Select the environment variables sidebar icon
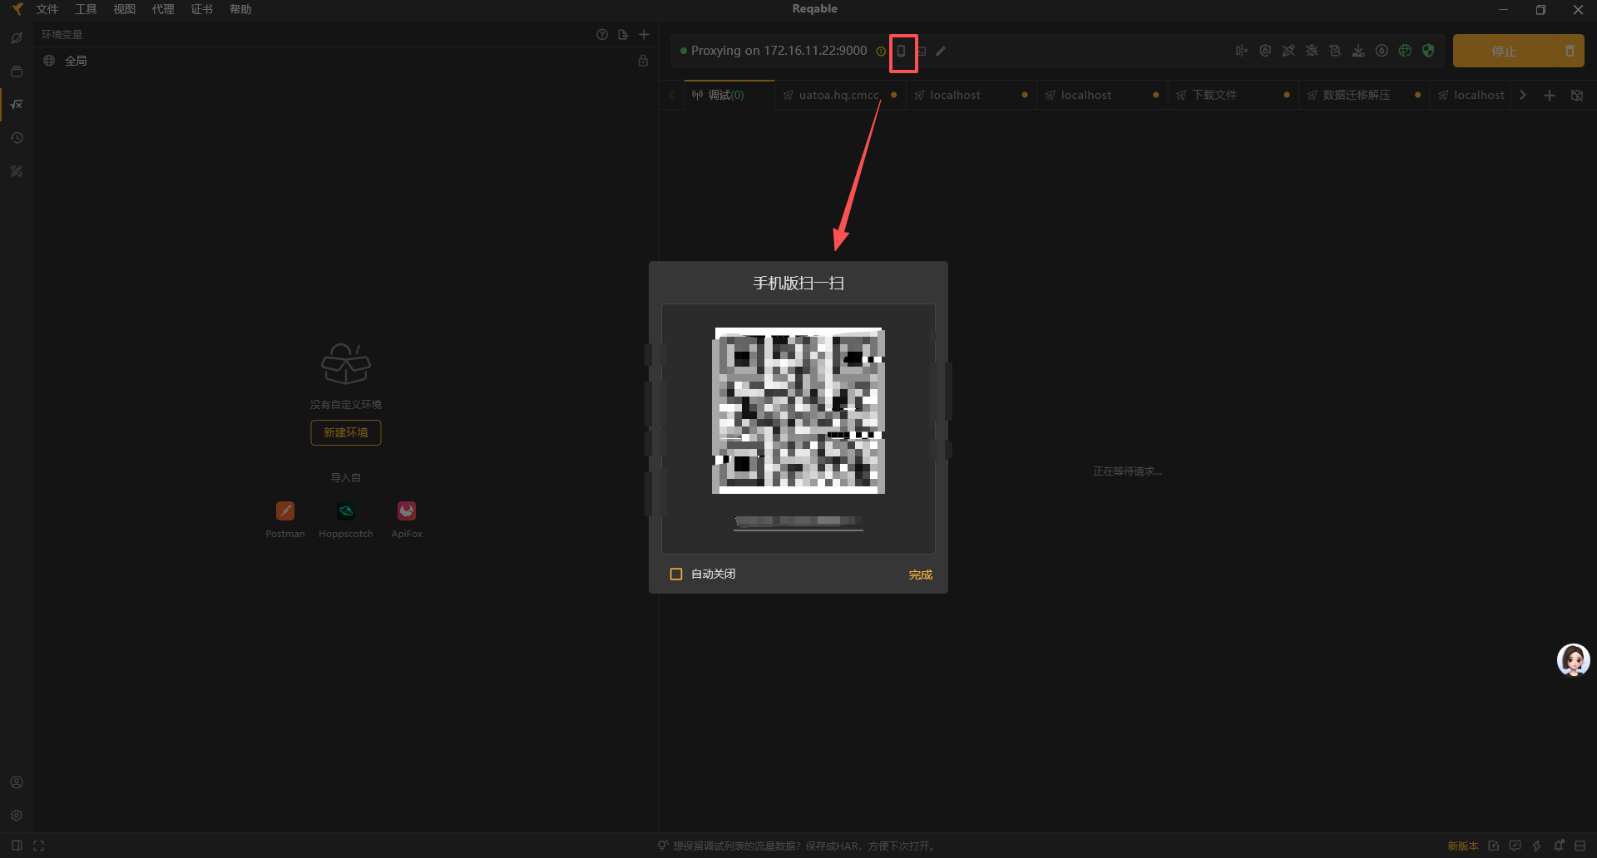 (x=17, y=104)
